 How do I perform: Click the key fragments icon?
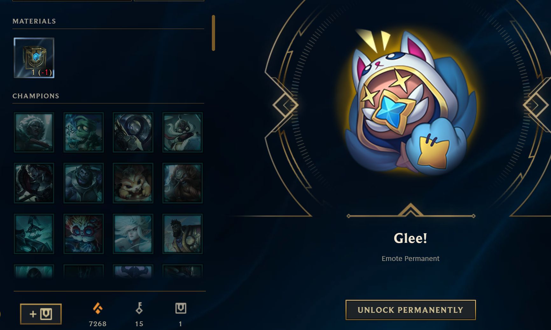[x=139, y=308]
